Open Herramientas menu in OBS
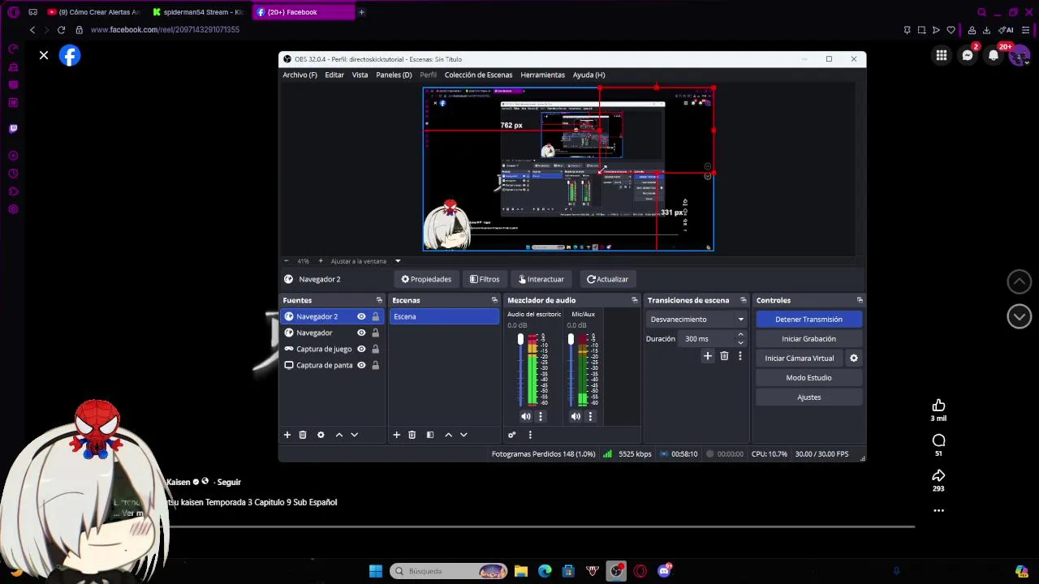The height and width of the screenshot is (584, 1039). (542, 75)
